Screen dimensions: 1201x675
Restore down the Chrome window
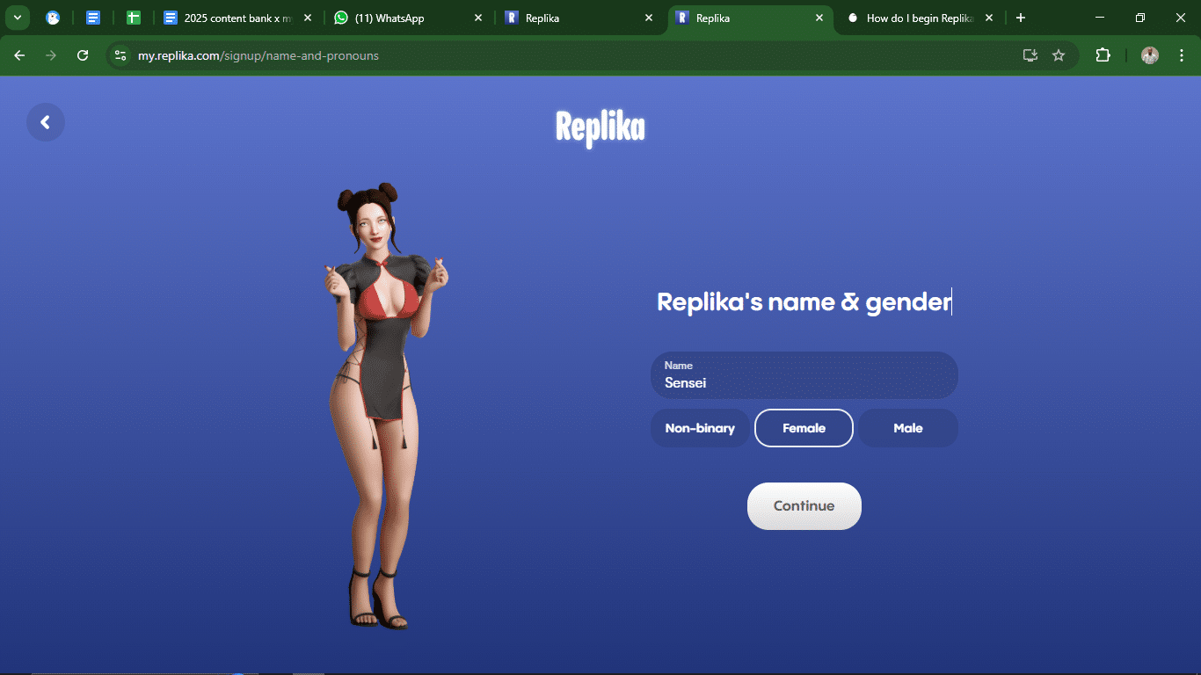[1140, 18]
